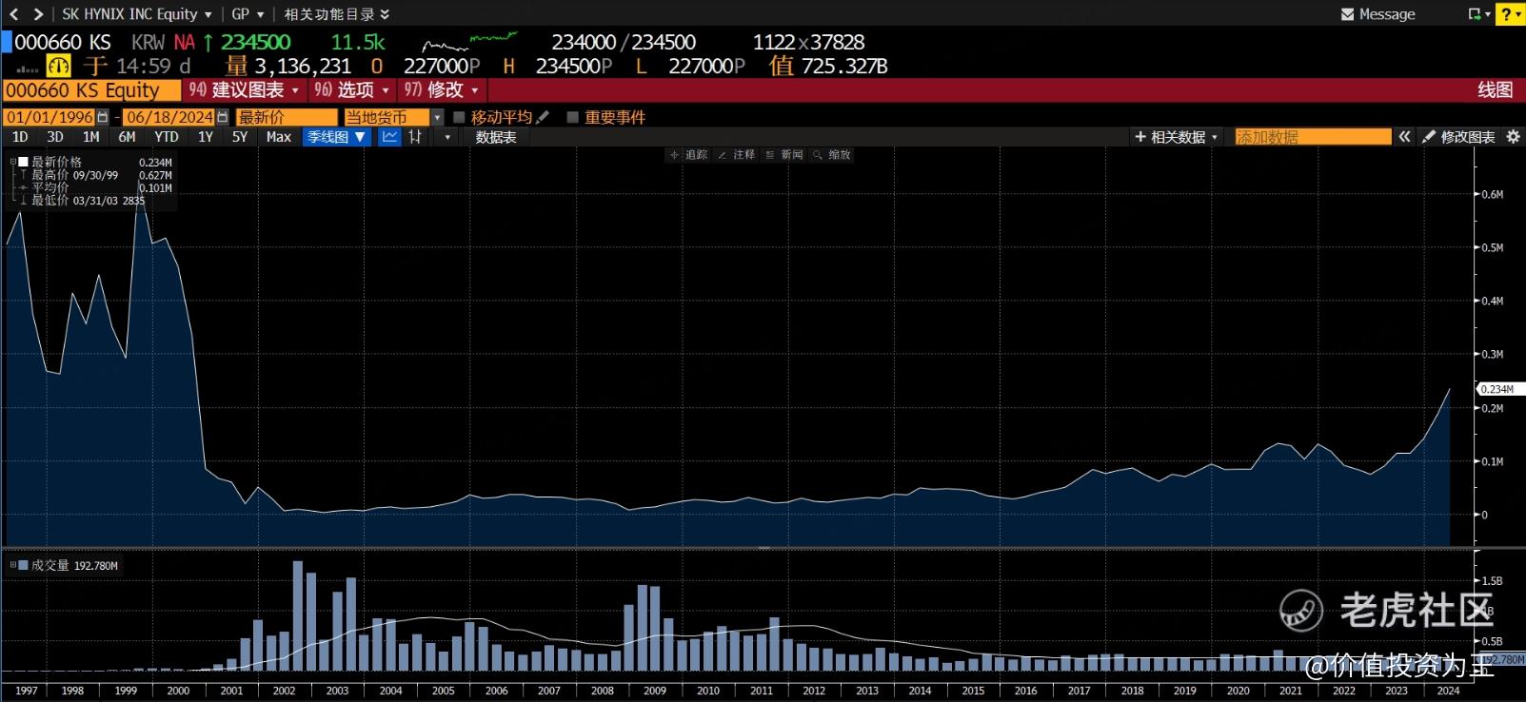Select the 6M time range
This screenshot has width=1526, height=702.
(127, 137)
